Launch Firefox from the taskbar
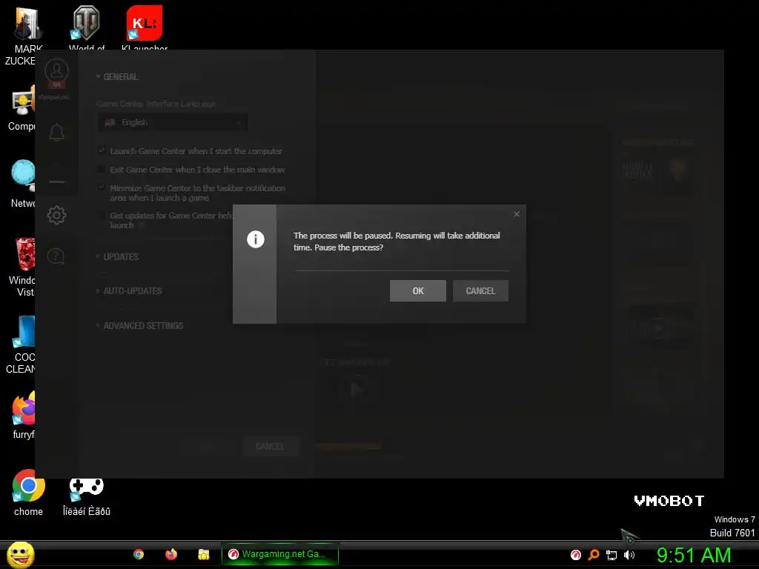 tap(171, 554)
